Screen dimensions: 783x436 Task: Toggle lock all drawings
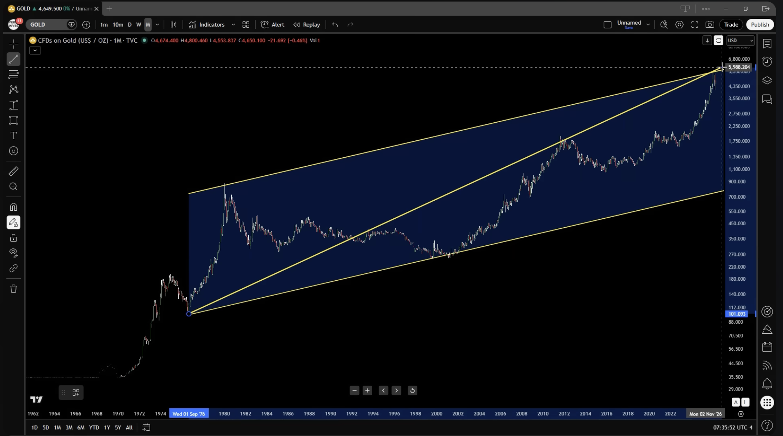click(13, 238)
